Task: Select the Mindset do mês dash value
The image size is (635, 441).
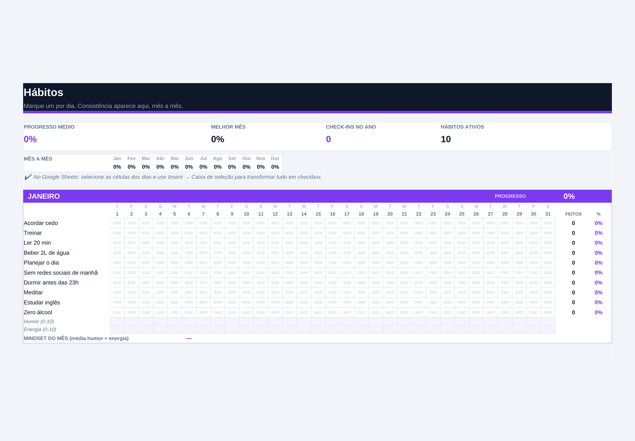Action: [x=189, y=339]
